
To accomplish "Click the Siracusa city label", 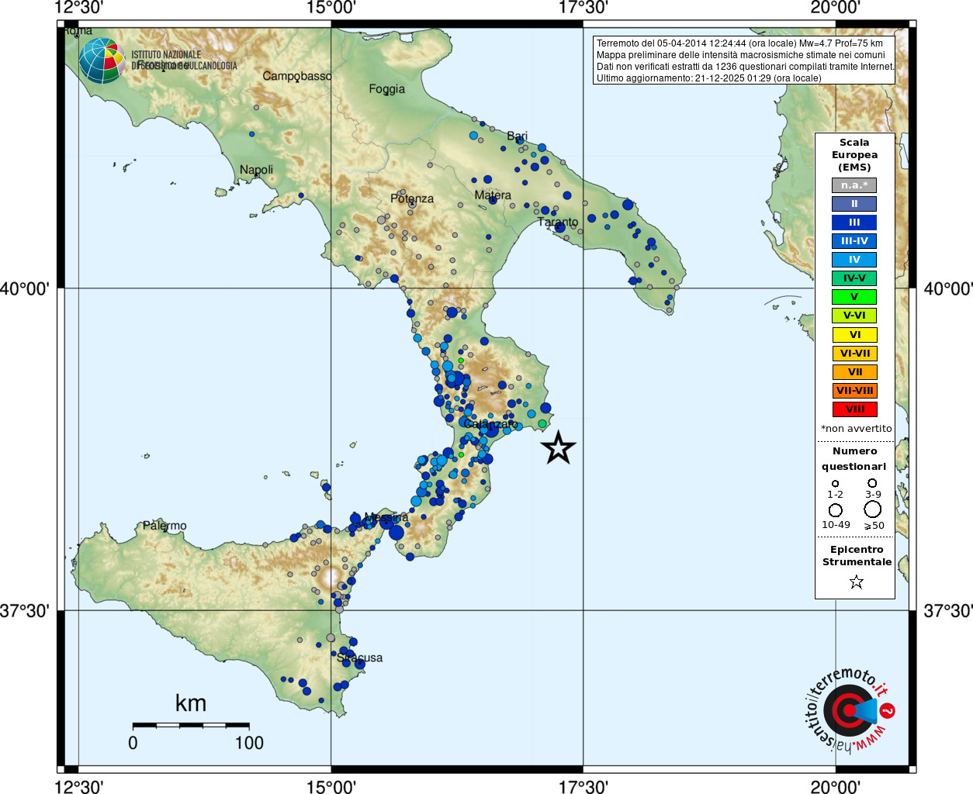I will (359, 658).
